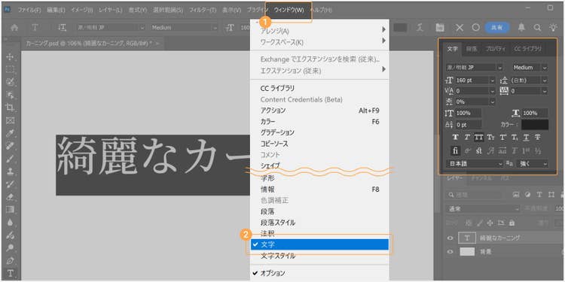Select the Spot Healing Brush tool

coord(10,146)
